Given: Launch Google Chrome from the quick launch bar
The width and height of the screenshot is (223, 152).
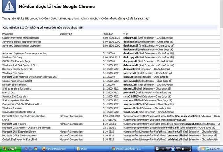Looking at the screenshot, I should tap(36, 149).
